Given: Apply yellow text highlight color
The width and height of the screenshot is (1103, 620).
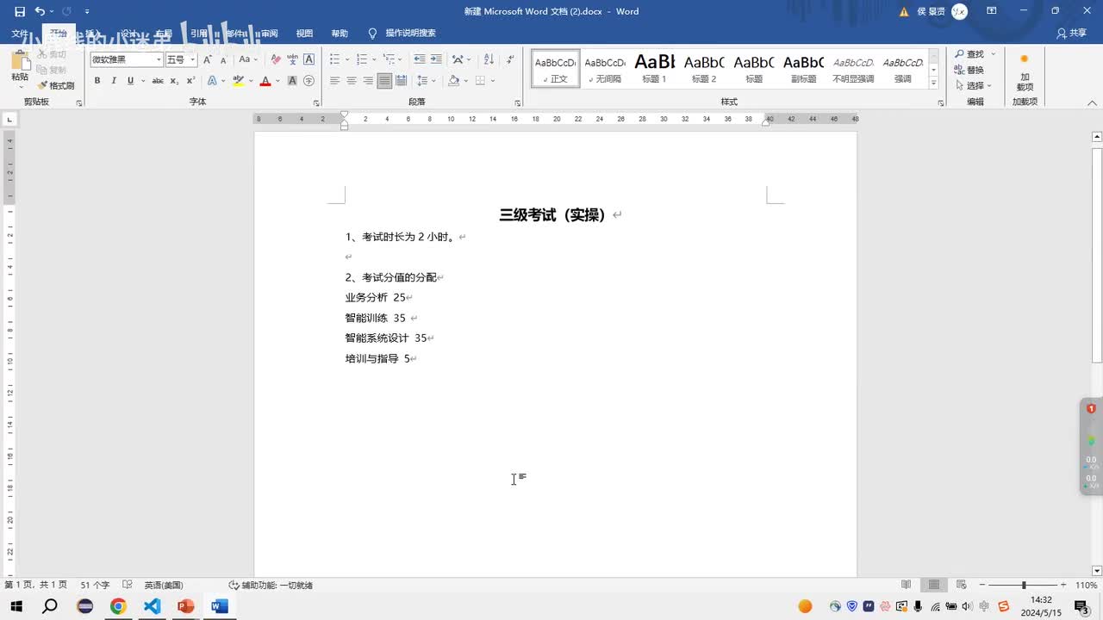Looking at the screenshot, I should 238,81.
